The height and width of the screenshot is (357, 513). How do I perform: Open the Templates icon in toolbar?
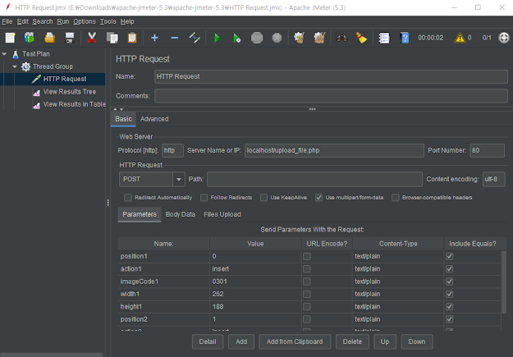click(x=30, y=38)
